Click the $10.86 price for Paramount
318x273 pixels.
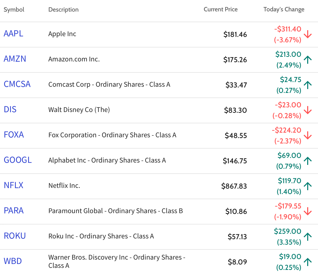point(236,212)
